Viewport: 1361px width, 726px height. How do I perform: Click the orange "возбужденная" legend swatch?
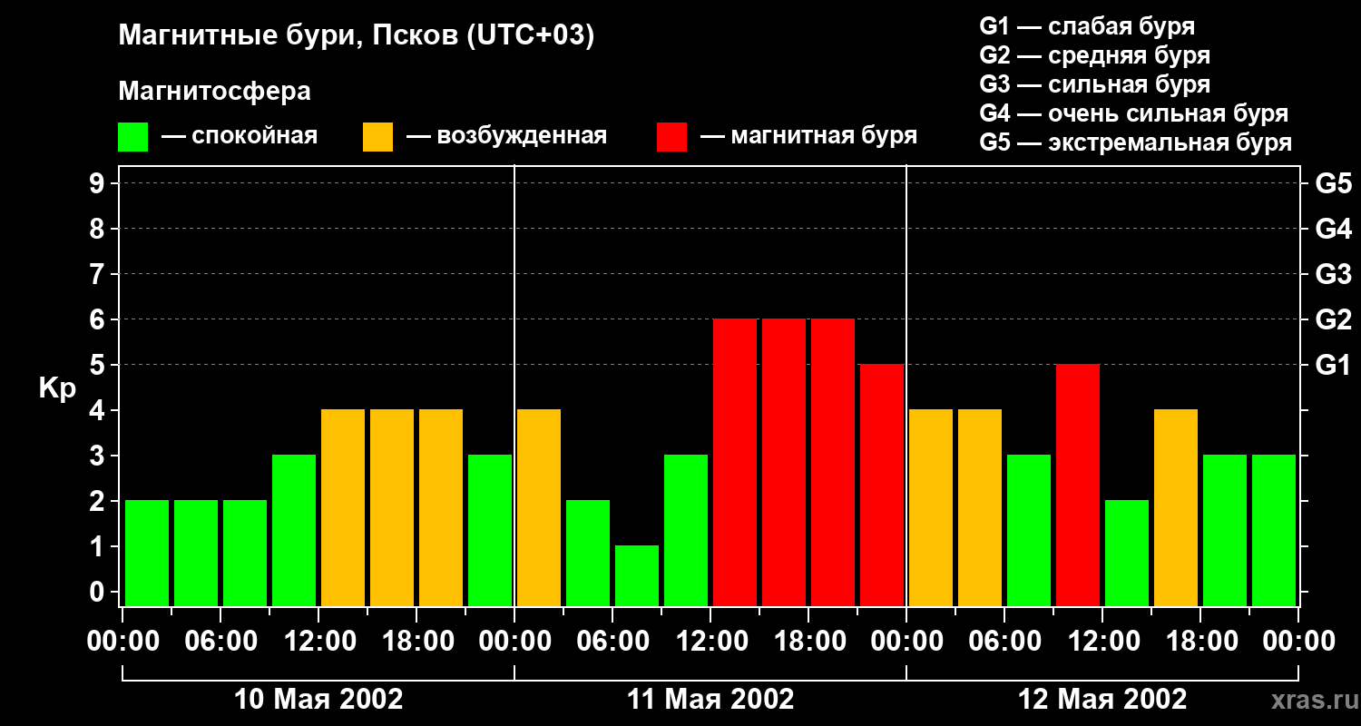pyautogui.click(x=377, y=136)
